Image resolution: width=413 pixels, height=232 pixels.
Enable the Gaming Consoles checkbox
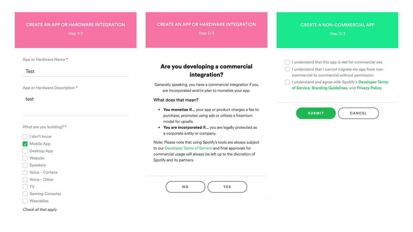(25, 194)
